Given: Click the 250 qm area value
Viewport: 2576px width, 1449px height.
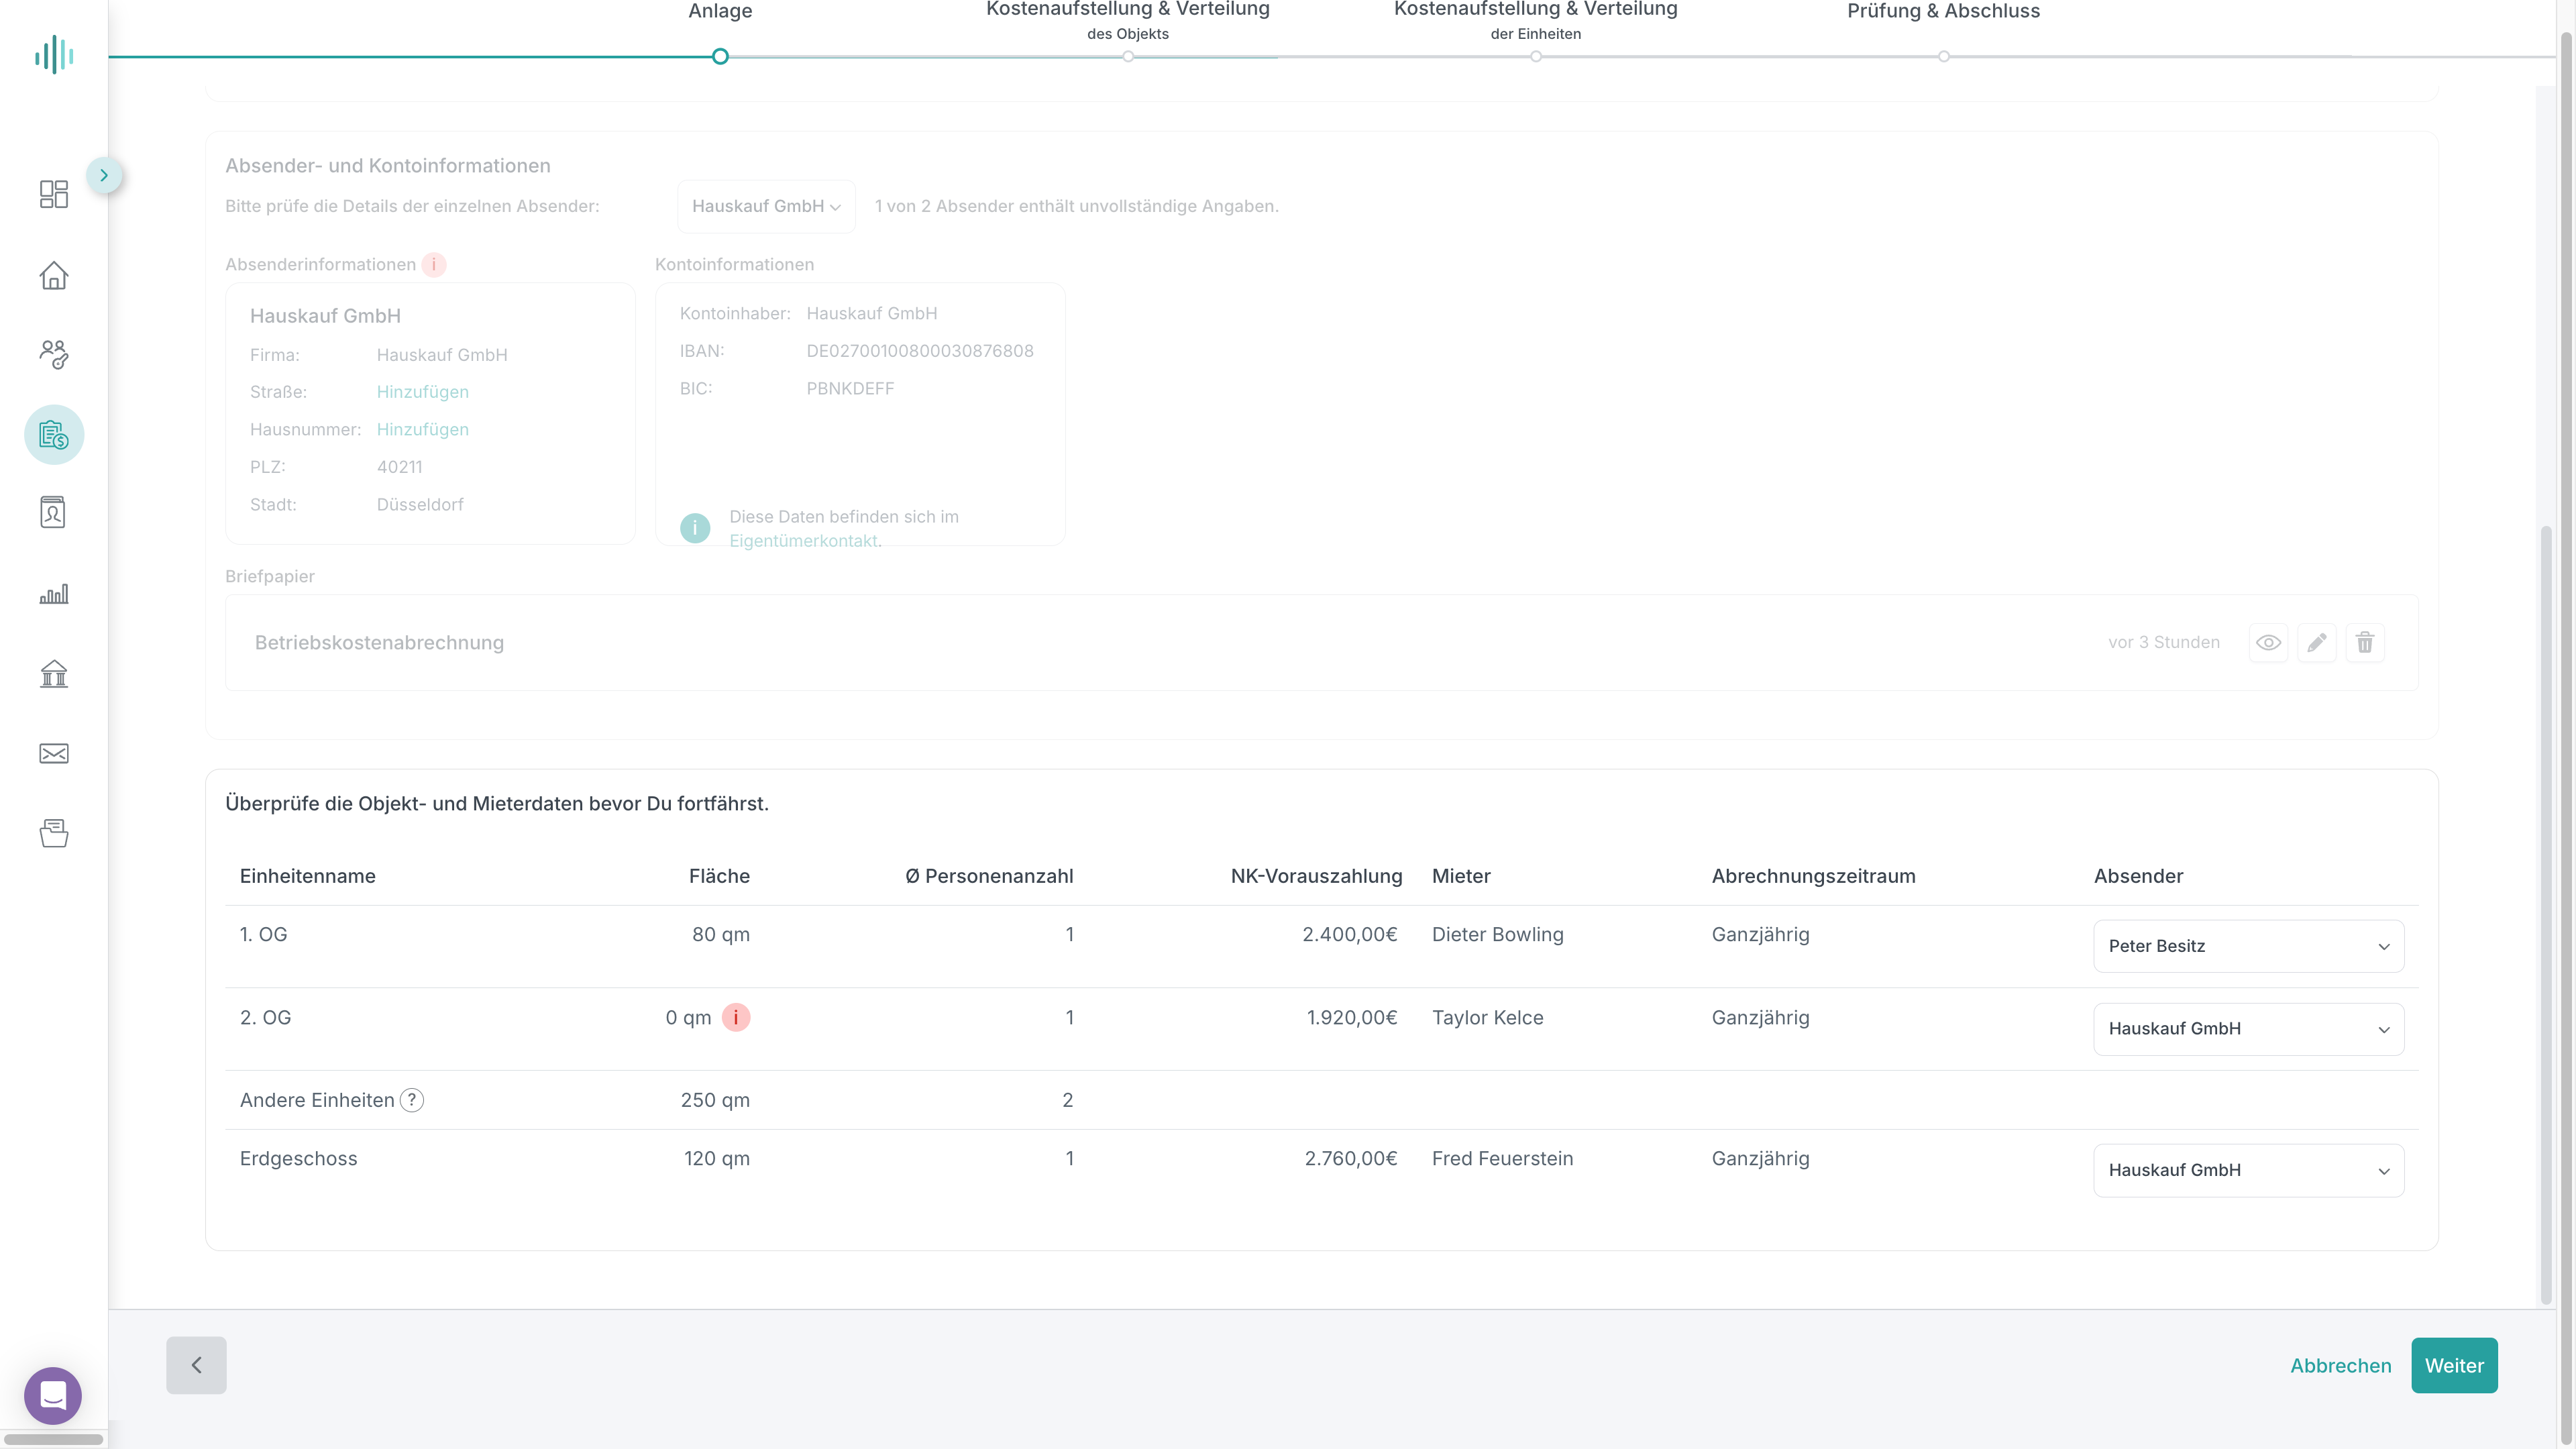Looking at the screenshot, I should coord(715,1100).
